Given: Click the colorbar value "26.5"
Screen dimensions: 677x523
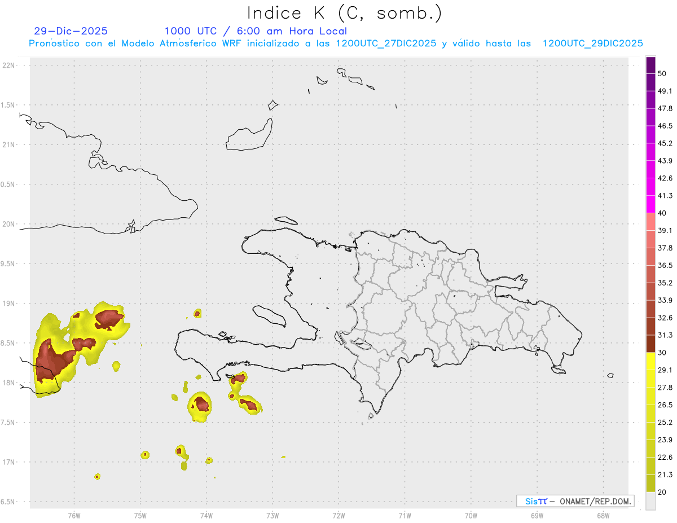Looking at the screenshot, I should (x=665, y=405).
